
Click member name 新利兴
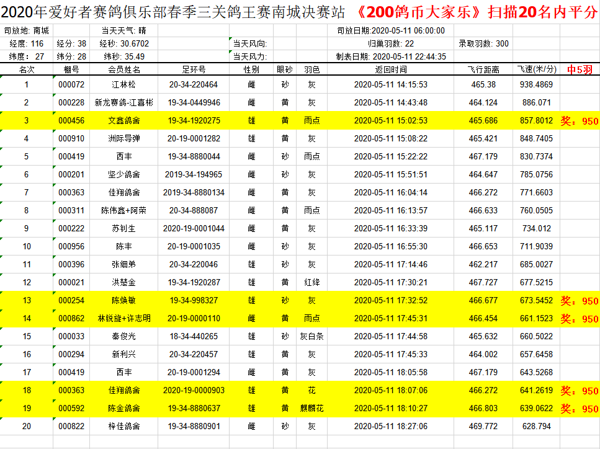[x=123, y=354]
